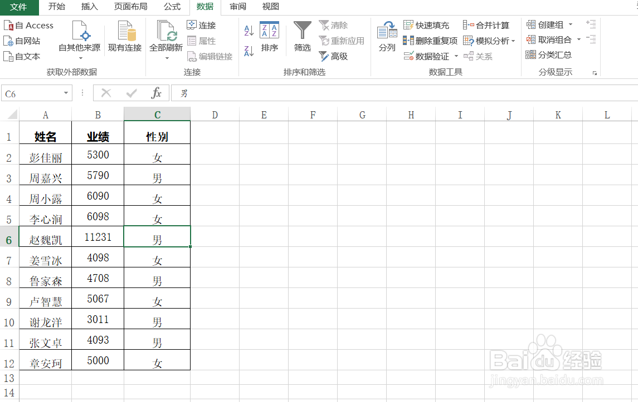
Task: Switch to the 公式 ribbon tab
Action: pyautogui.click(x=172, y=7)
